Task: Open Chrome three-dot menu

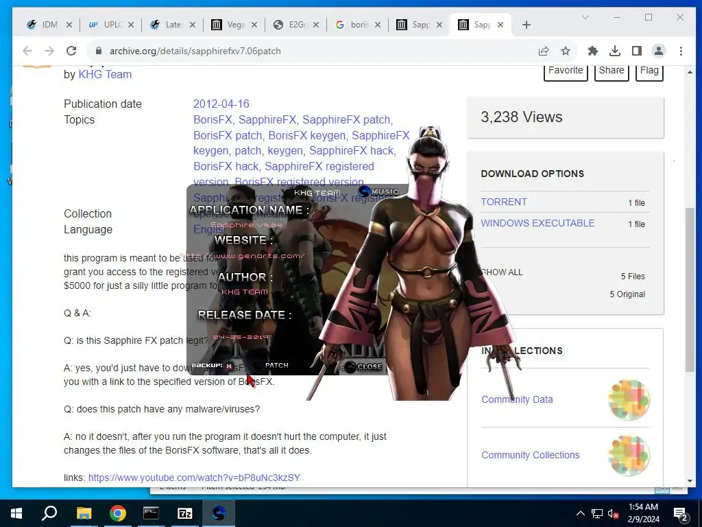Action: [681, 51]
